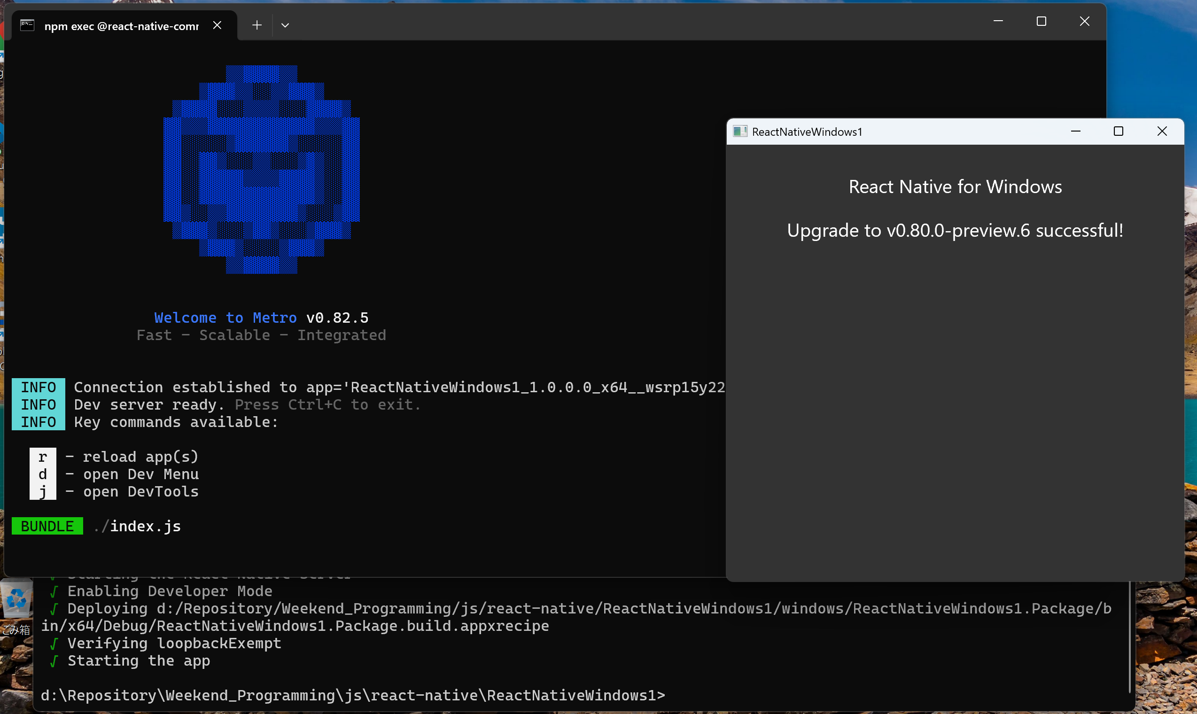Image resolution: width=1197 pixels, height=714 pixels.
Task: Click 'Fast - Scalable - Integrated' tagline
Action: point(261,335)
